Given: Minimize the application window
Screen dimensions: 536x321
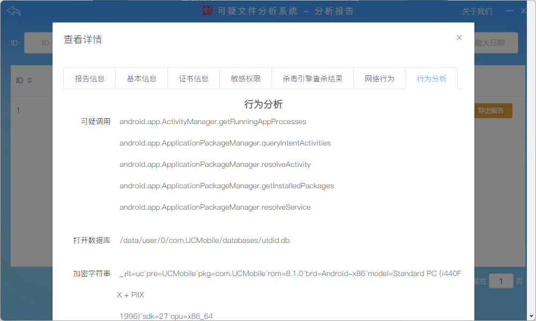Looking at the screenshot, I should (509, 11).
